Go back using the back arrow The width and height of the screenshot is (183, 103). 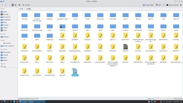click(6, 5)
